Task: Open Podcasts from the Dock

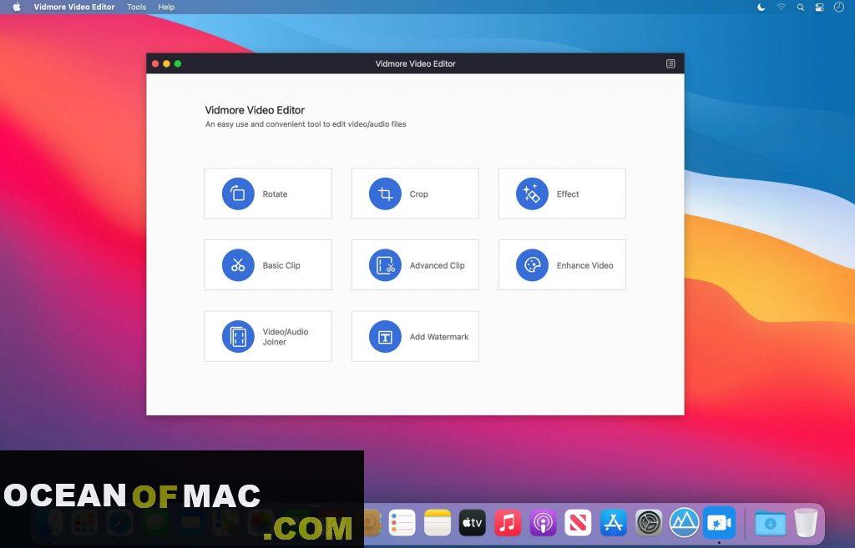Action: coord(543,523)
